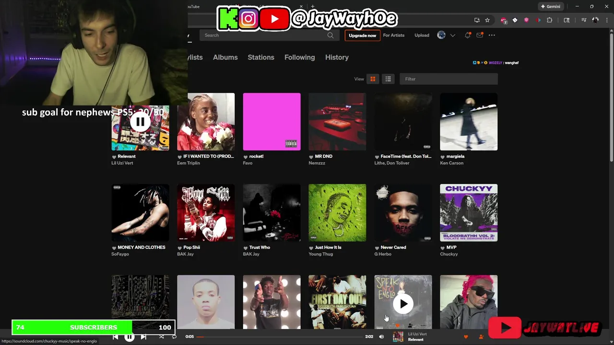
Task: Open the pink shield U extension
Action: pyautogui.click(x=526, y=20)
